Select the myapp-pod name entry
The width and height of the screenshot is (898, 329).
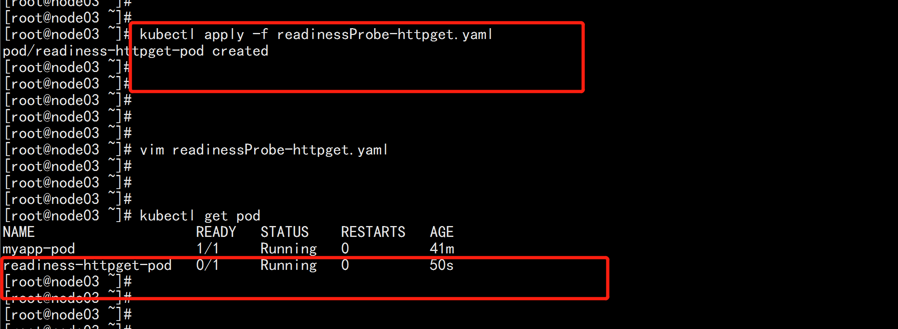tap(39, 249)
